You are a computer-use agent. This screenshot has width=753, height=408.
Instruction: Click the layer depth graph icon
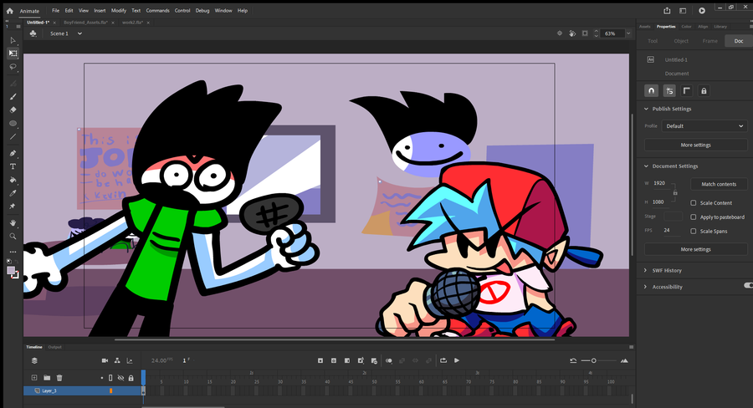click(130, 360)
